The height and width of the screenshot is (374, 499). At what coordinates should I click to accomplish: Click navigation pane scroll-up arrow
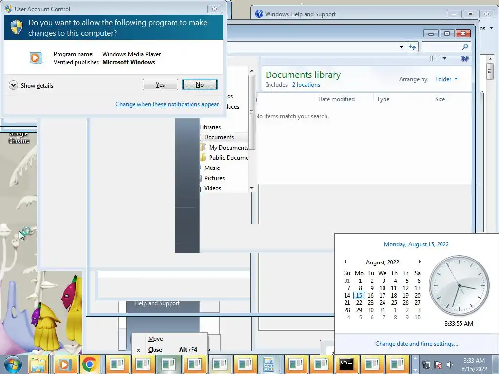(x=252, y=71)
